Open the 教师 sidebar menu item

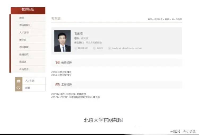(22, 18)
